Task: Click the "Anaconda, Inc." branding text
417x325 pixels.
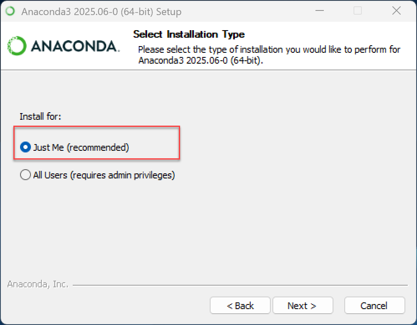Action: point(38,284)
